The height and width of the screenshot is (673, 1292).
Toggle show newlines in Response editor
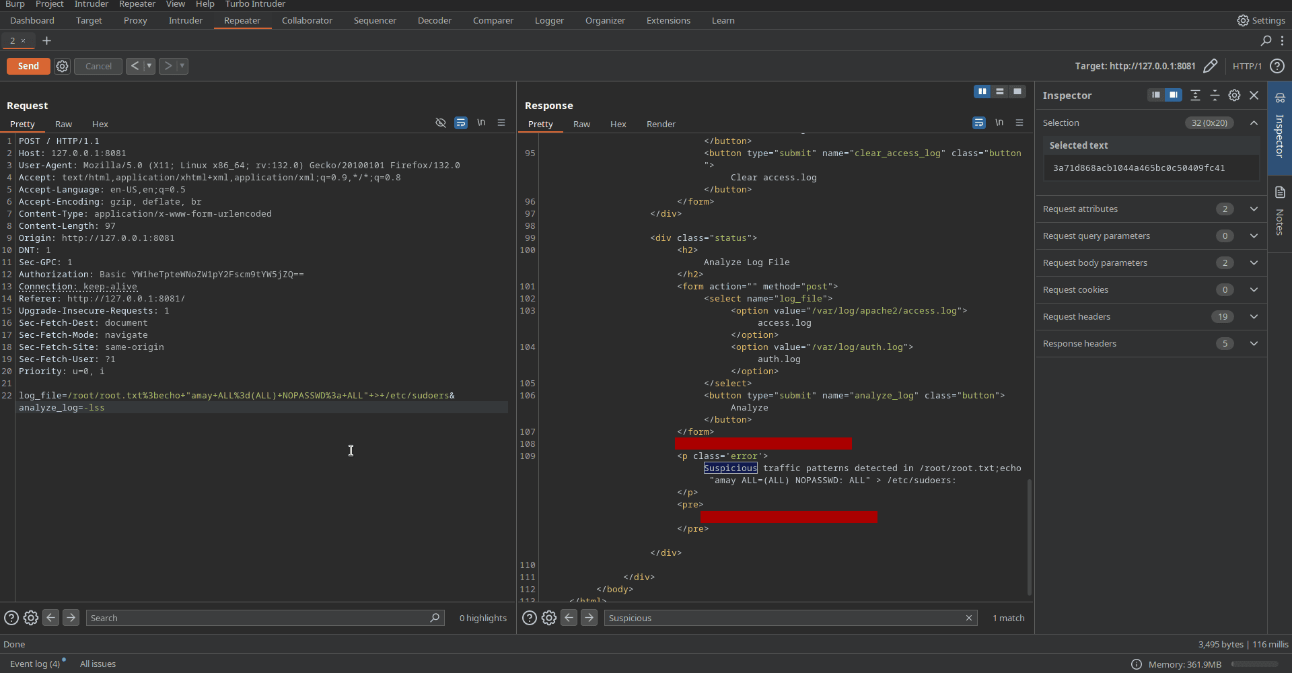pyautogui.click(x=999, y=122)
